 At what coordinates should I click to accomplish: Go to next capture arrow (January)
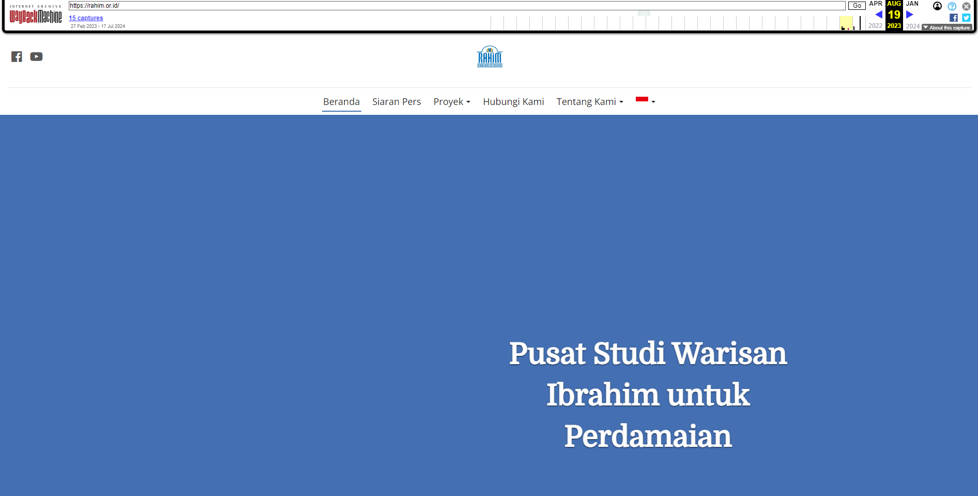click(x=910, y=14)
